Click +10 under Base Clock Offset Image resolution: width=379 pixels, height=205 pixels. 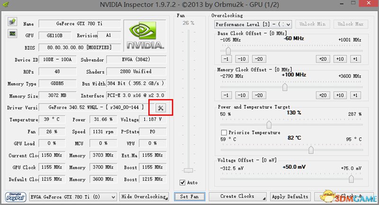(x=340, y=59)
